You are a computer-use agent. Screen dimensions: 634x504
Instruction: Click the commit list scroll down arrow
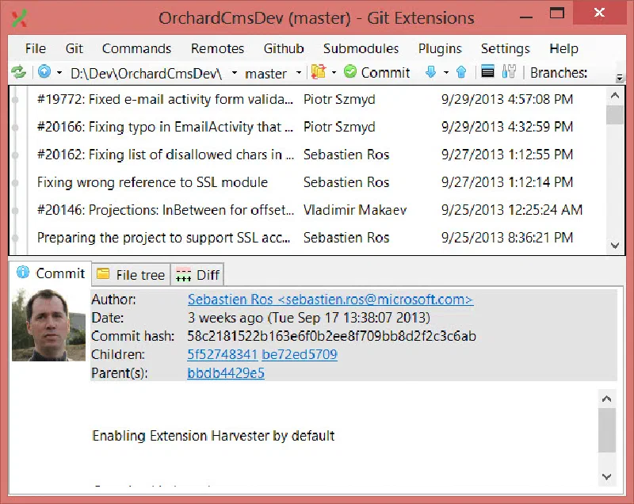615,246
